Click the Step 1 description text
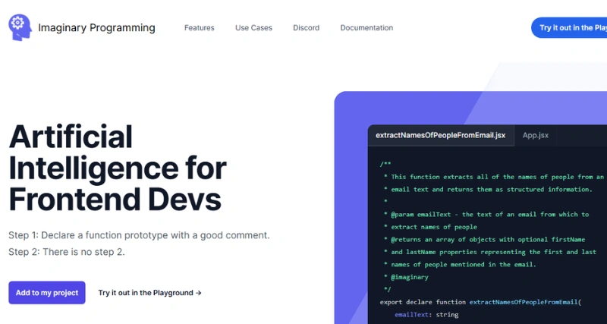Viewport: 607px width, 324px height. coord(139,235)
